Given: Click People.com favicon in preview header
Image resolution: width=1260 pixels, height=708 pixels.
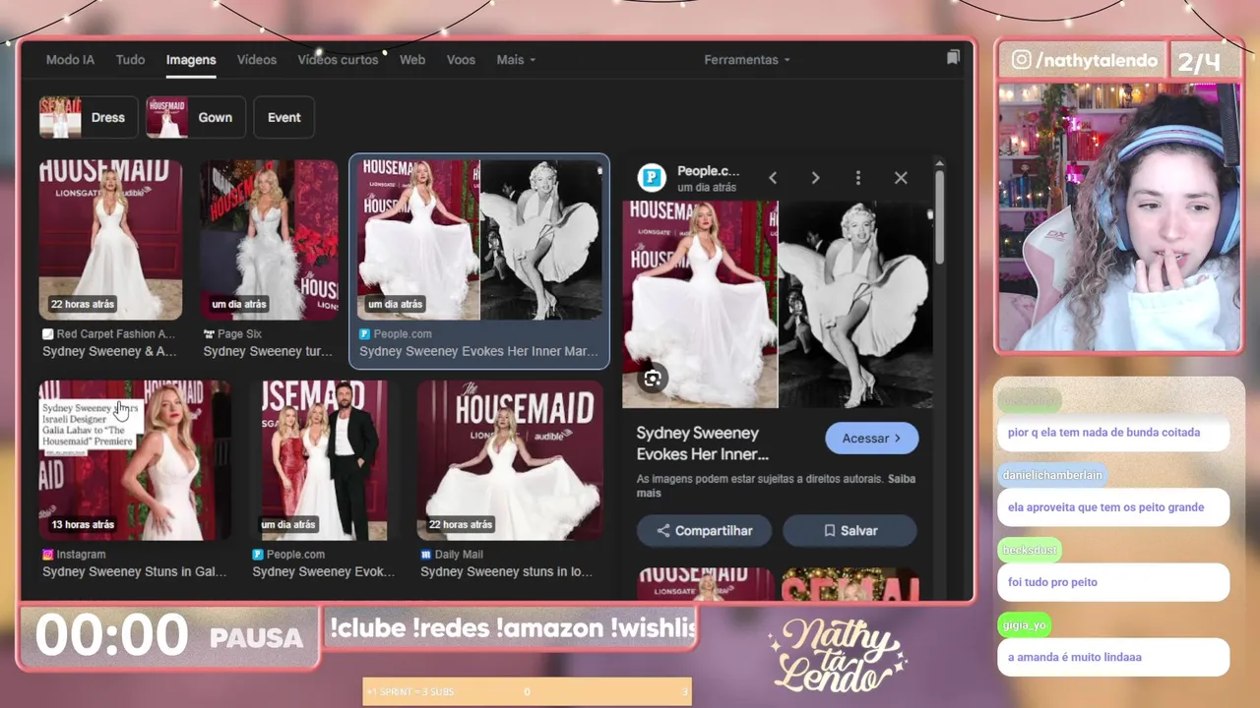Looking at the screenshot, I should 652,178.
